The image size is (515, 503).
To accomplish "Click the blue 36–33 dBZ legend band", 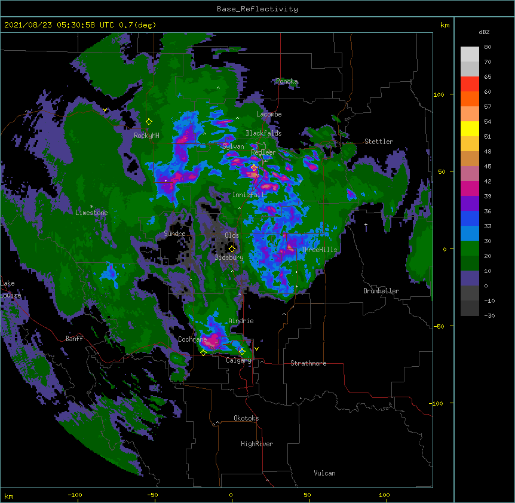I will 470,218.
